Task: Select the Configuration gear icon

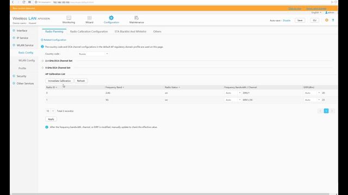Action: pyautogui.click(x=111, y=18)
